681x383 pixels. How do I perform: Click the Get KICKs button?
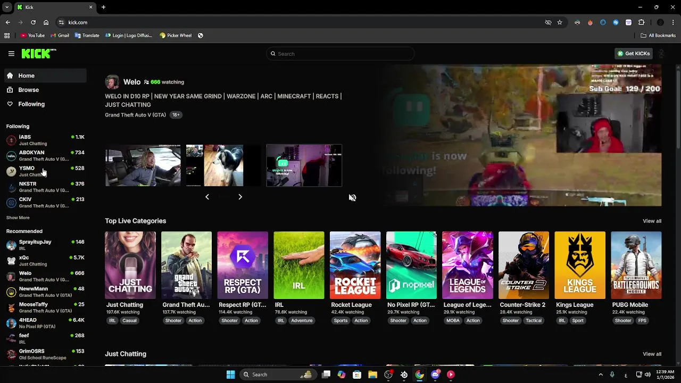tap(633, 54)
